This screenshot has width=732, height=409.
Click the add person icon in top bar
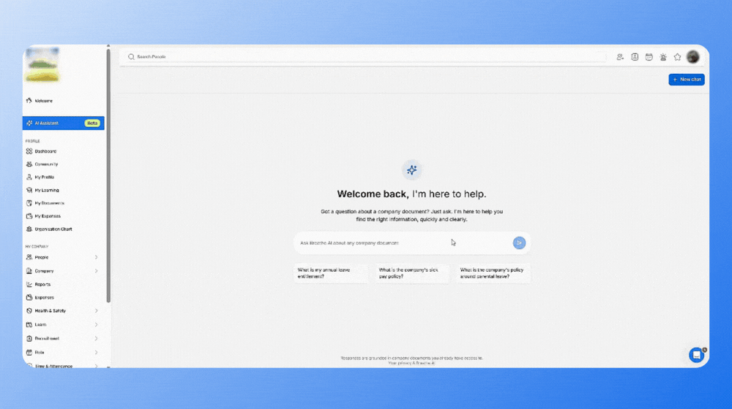tap(620, 57)
